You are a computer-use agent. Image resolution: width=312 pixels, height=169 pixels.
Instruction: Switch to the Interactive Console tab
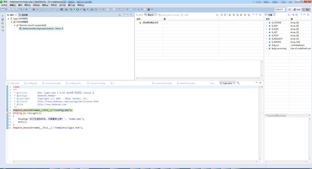169,15
